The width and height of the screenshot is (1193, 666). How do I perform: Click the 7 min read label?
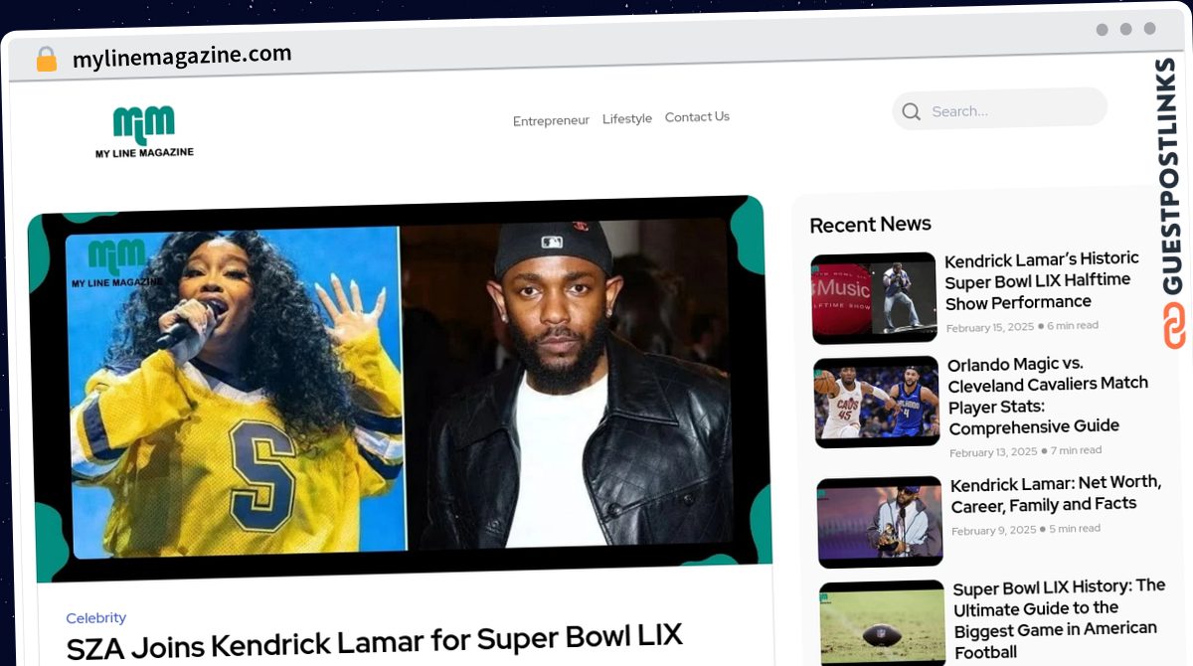coord(1076,450)
